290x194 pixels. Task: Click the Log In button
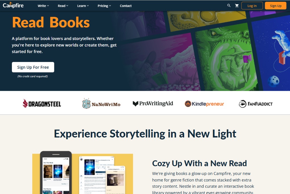tap(252, 6)
